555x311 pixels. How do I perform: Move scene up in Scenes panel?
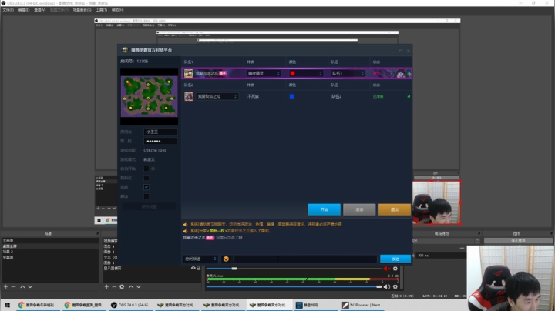pos(22,286)
